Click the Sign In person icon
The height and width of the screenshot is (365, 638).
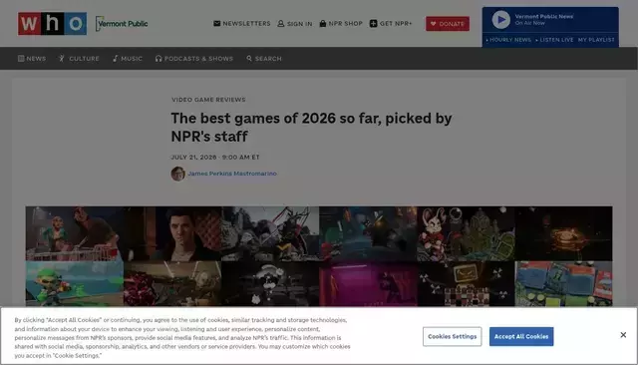(281, 24)
